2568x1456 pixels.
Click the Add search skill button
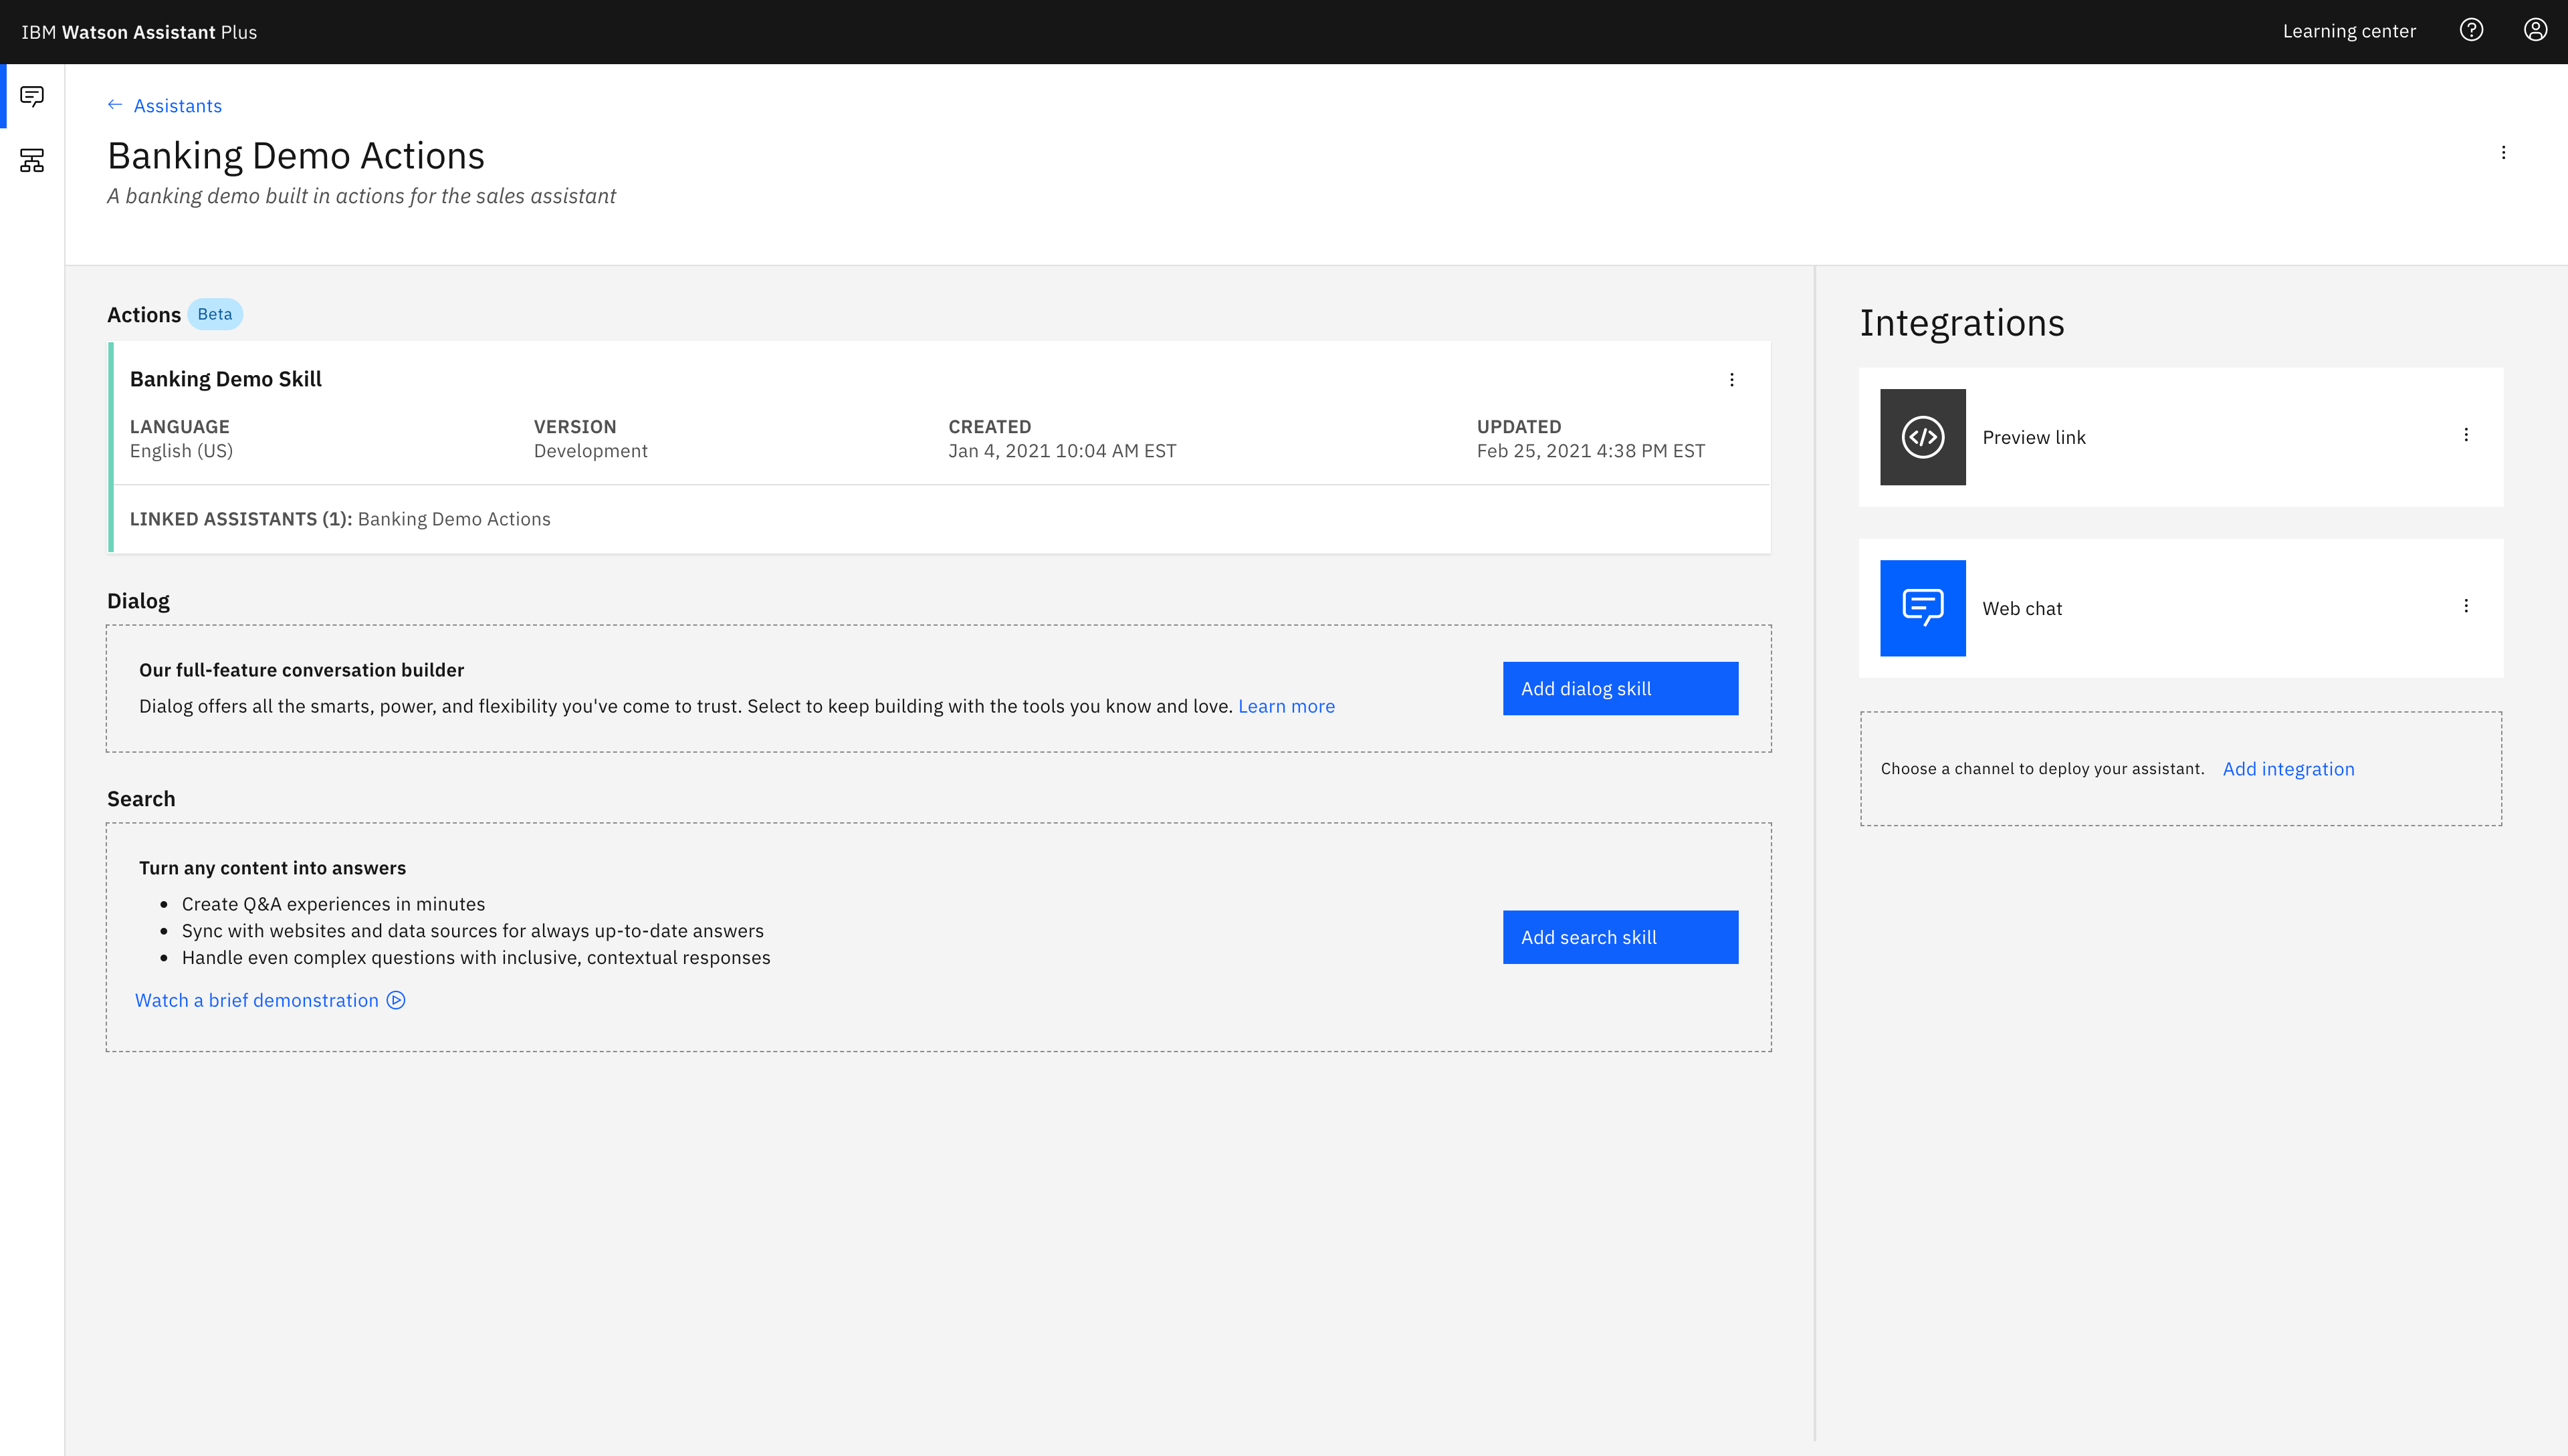(x=1620, y=937)
